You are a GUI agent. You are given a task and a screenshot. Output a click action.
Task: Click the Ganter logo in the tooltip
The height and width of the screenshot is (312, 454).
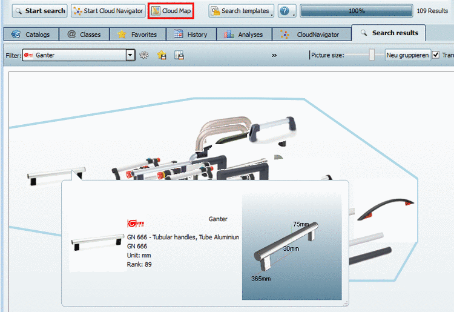click(x=136, y=224)
